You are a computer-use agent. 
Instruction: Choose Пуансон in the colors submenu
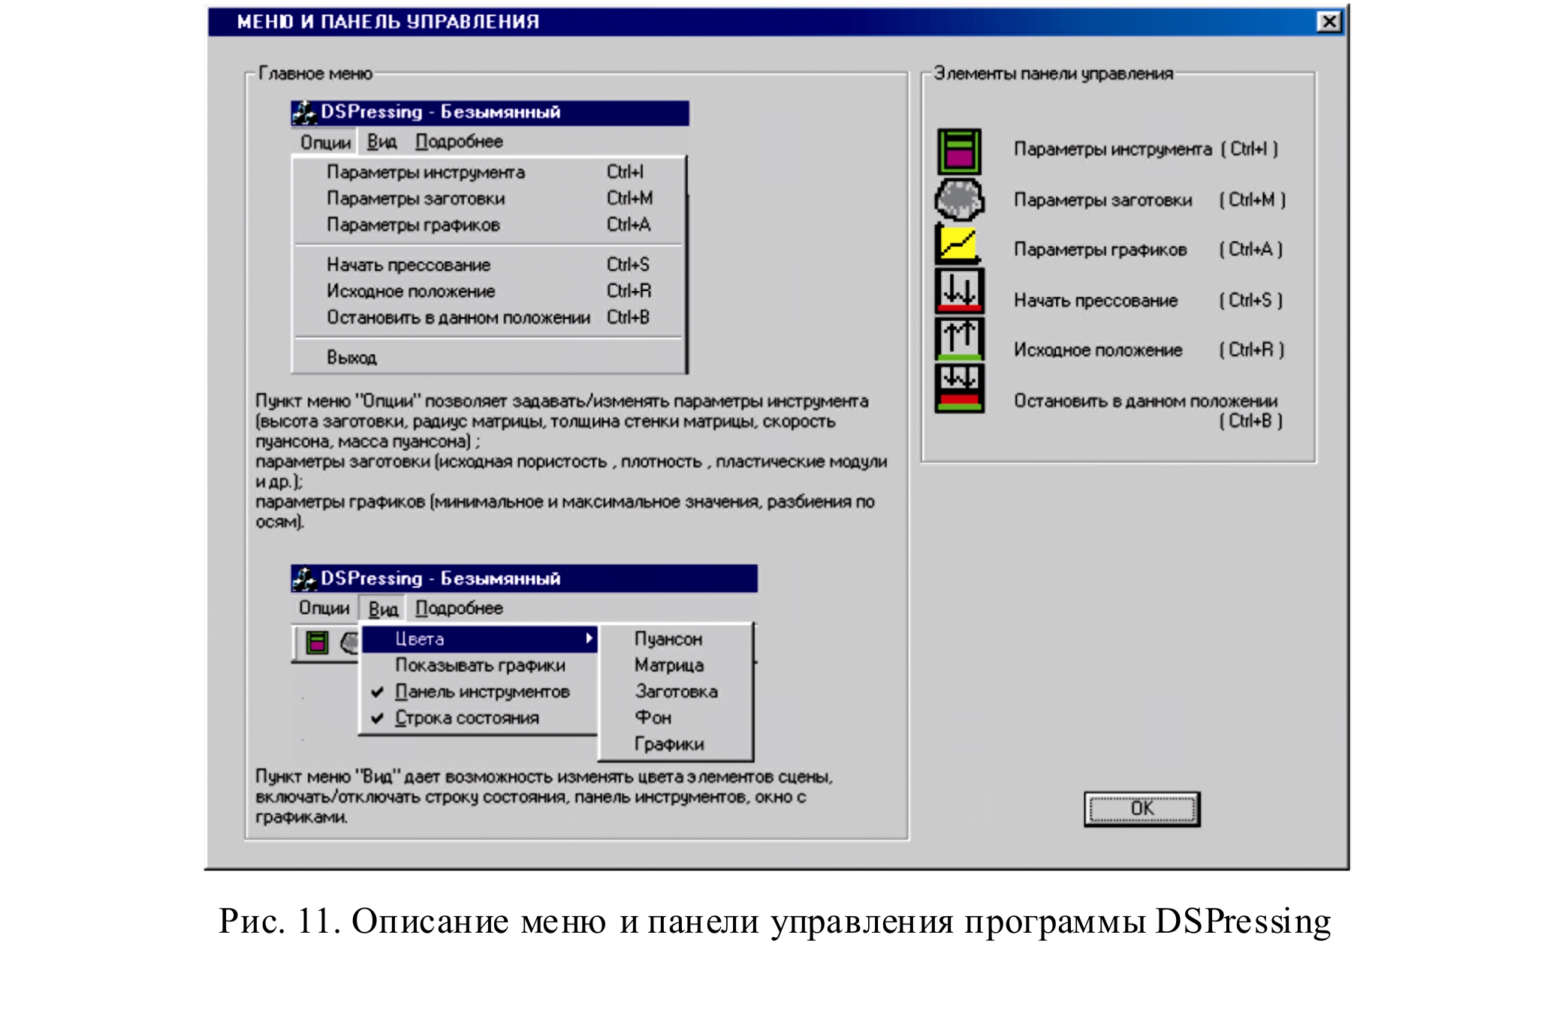point(676,639)
